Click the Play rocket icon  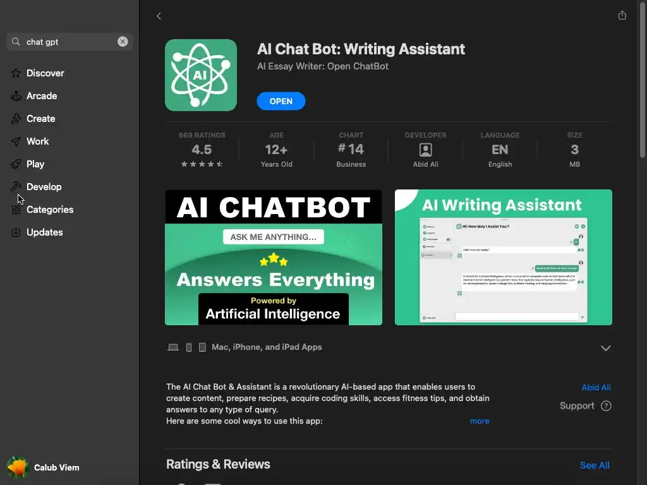(x=16, y=164)
